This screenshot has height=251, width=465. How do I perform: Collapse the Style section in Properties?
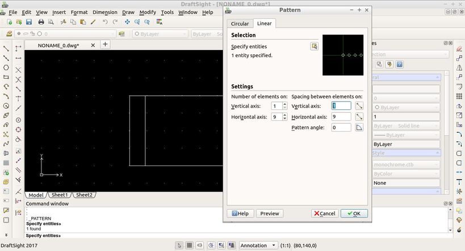437,153
